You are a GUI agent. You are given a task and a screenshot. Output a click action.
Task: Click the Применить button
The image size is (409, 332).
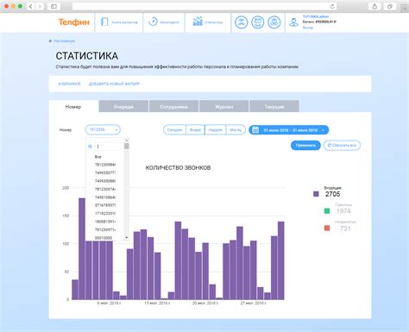[305, 145]
